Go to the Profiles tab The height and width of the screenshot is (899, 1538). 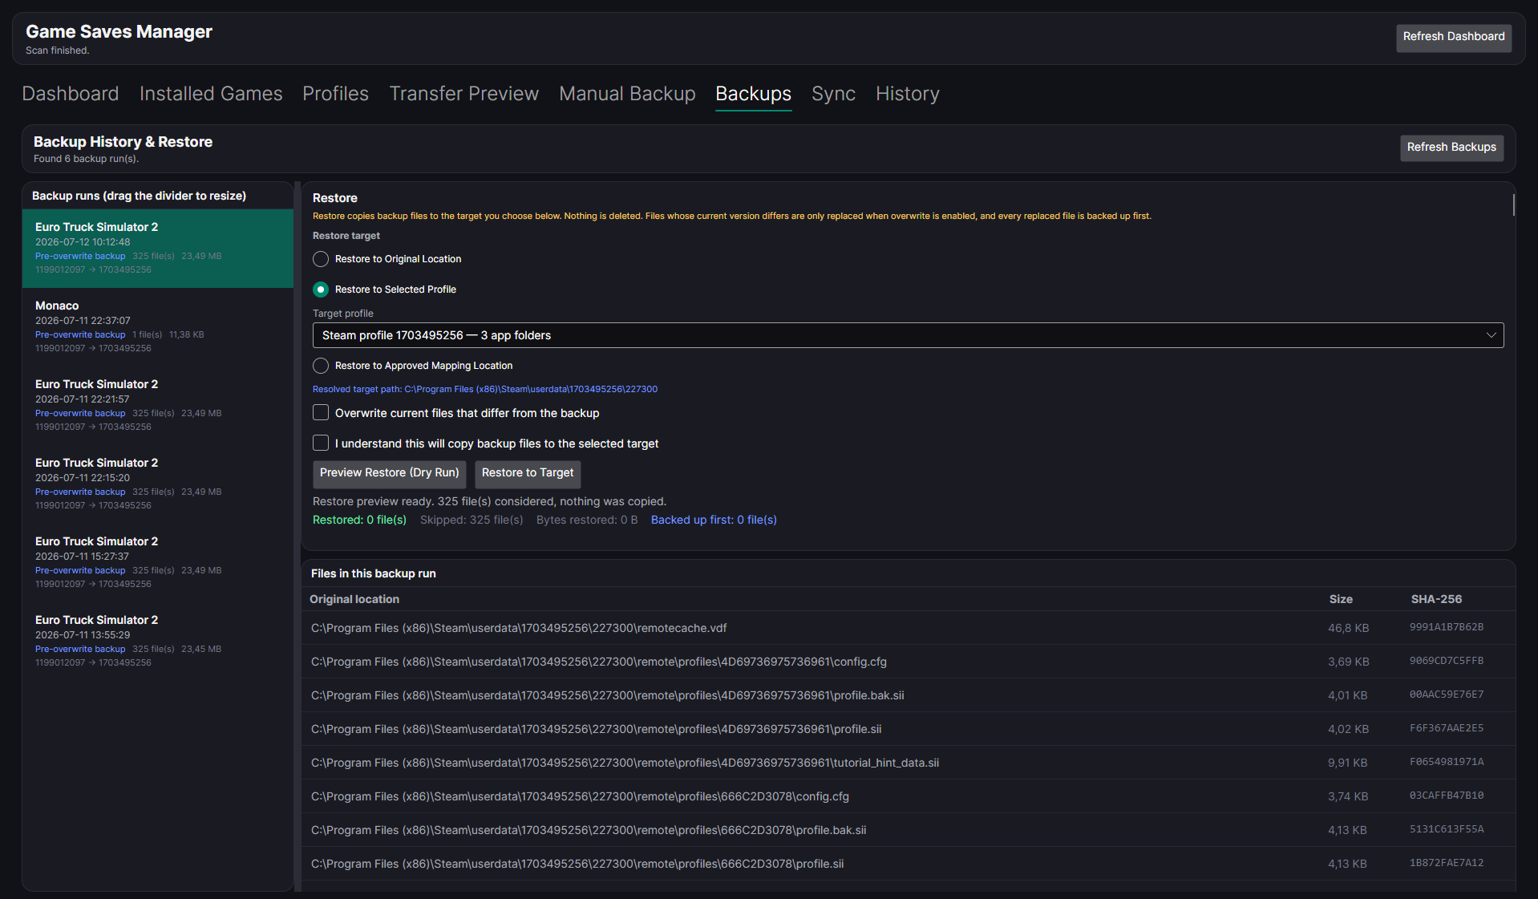click(x=335, y=94)
